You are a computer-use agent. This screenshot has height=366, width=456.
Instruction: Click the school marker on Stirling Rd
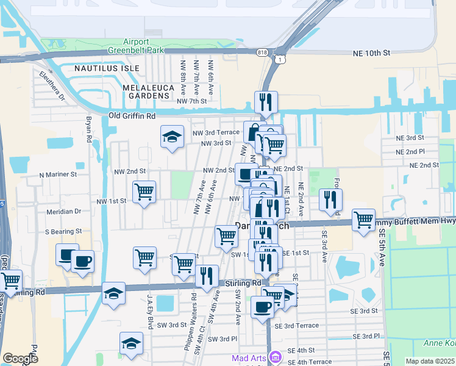(114, 293)
